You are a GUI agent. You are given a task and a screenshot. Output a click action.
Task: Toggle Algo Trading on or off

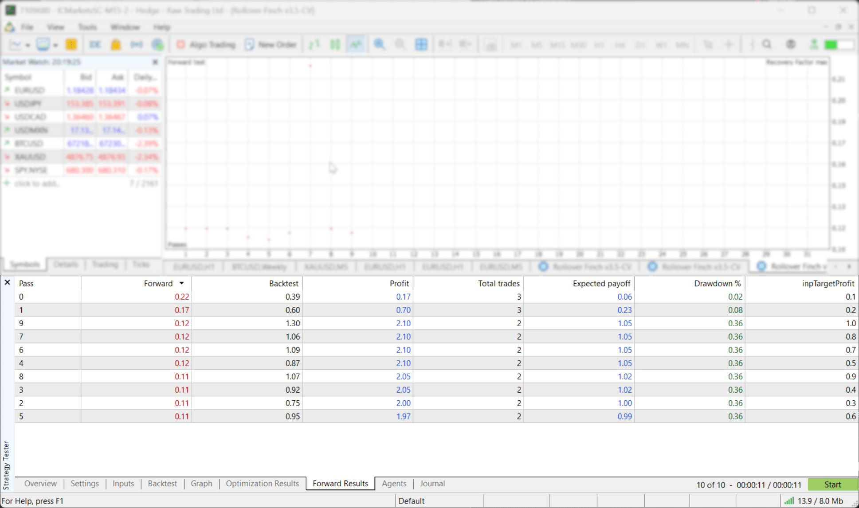coord(206,44)
